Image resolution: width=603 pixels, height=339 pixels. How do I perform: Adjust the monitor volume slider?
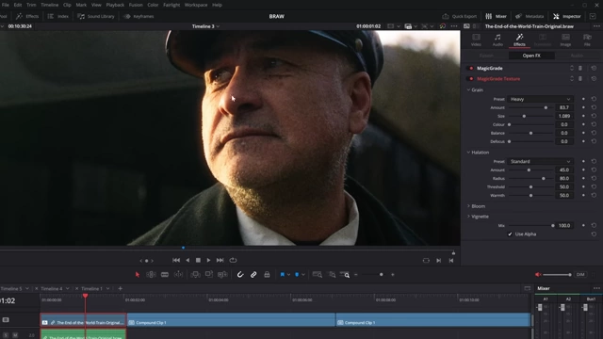[x=557, y=274]
